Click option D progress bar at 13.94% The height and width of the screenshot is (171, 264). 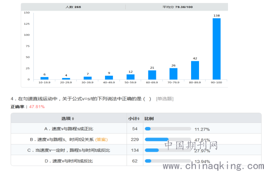(168, 161)
